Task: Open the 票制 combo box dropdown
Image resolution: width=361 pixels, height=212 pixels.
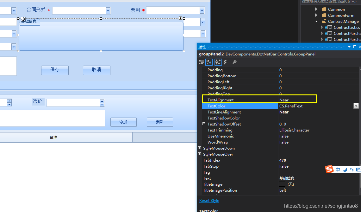Action: tap(202, 10)
